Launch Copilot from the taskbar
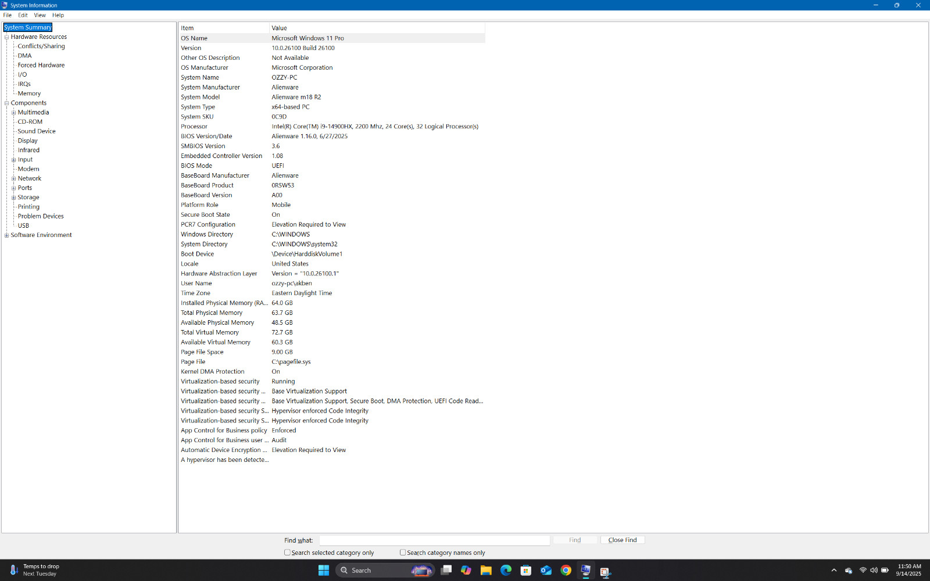 pyautogui.click(x=466, y=571)
